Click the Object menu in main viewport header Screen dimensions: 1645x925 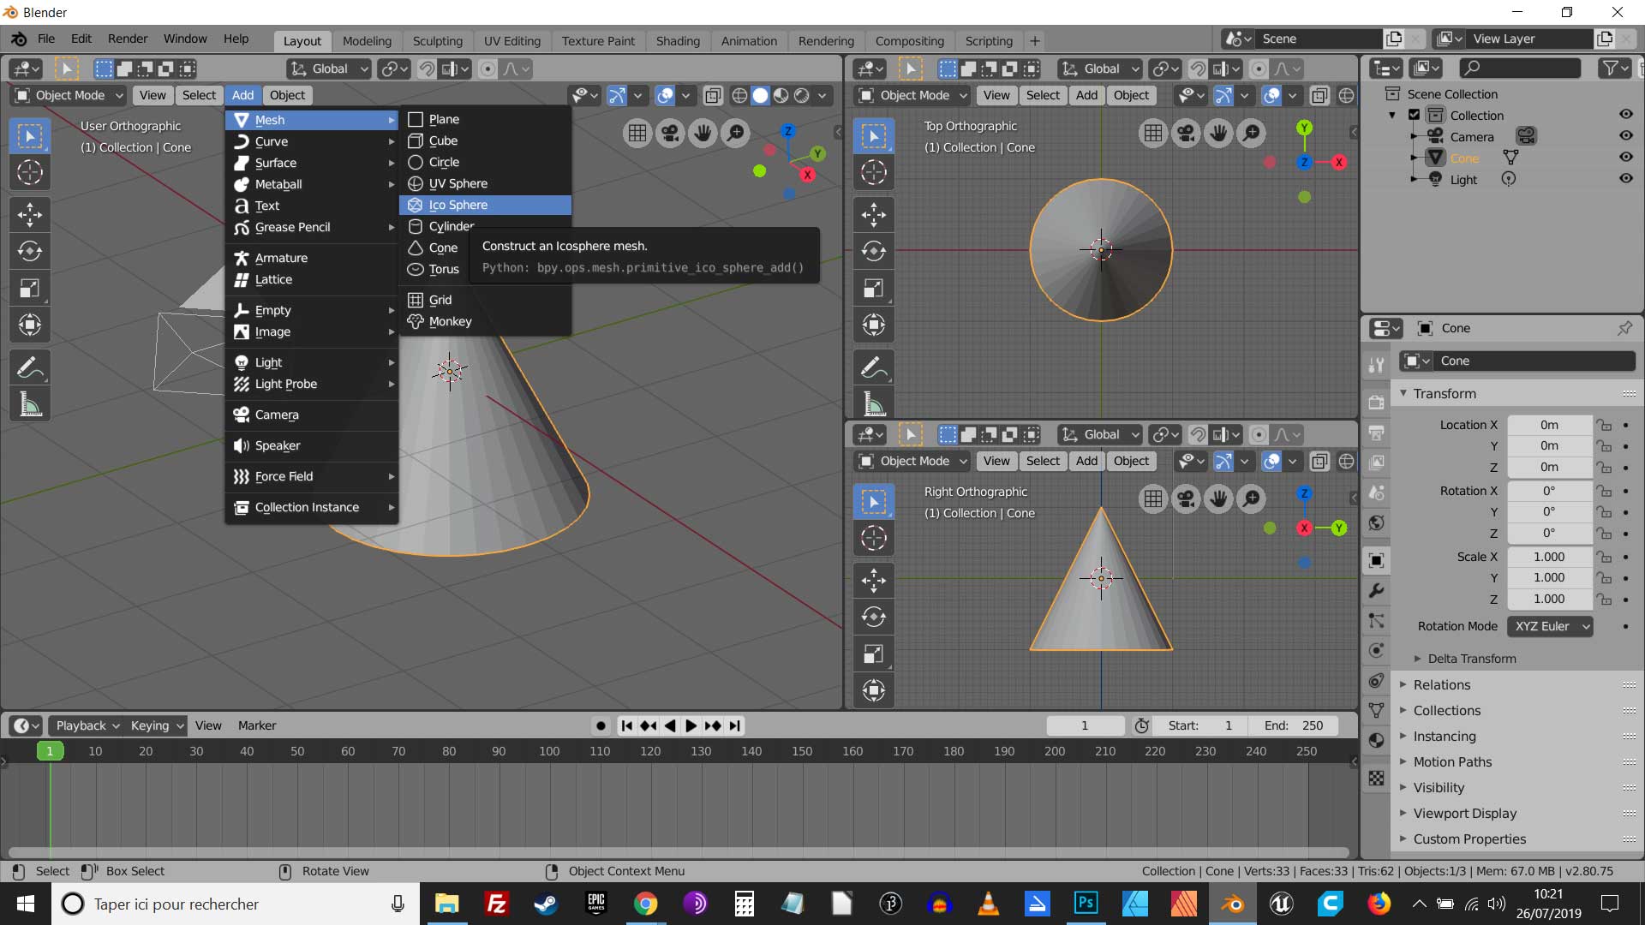(287, 95)
